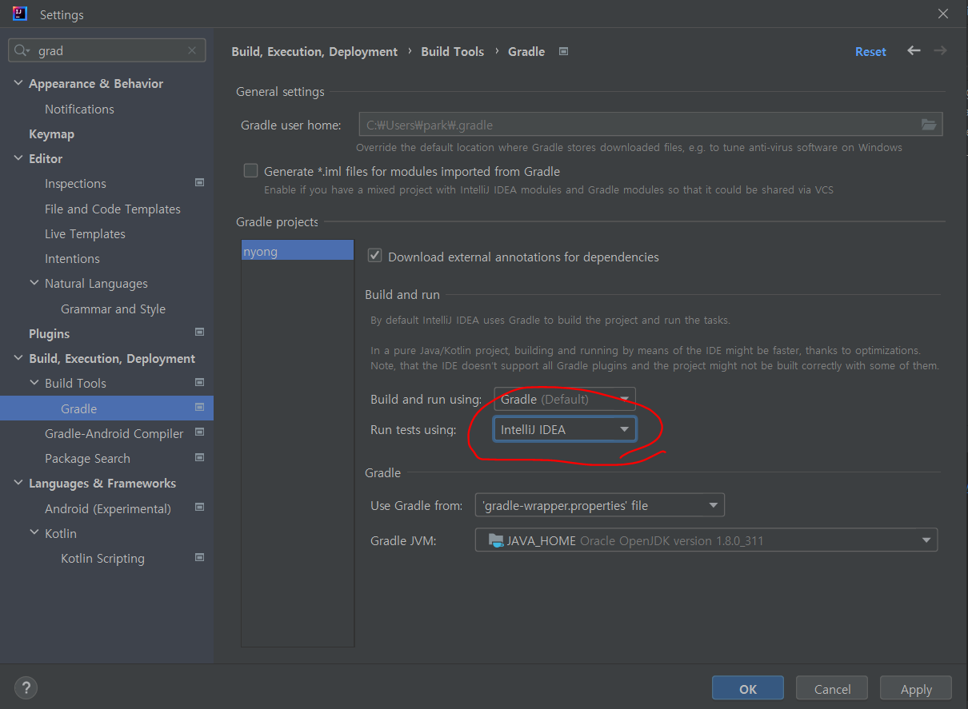Click the Apply button
Image resolution: width=968 pixels, height=709 pixels.
916,688
